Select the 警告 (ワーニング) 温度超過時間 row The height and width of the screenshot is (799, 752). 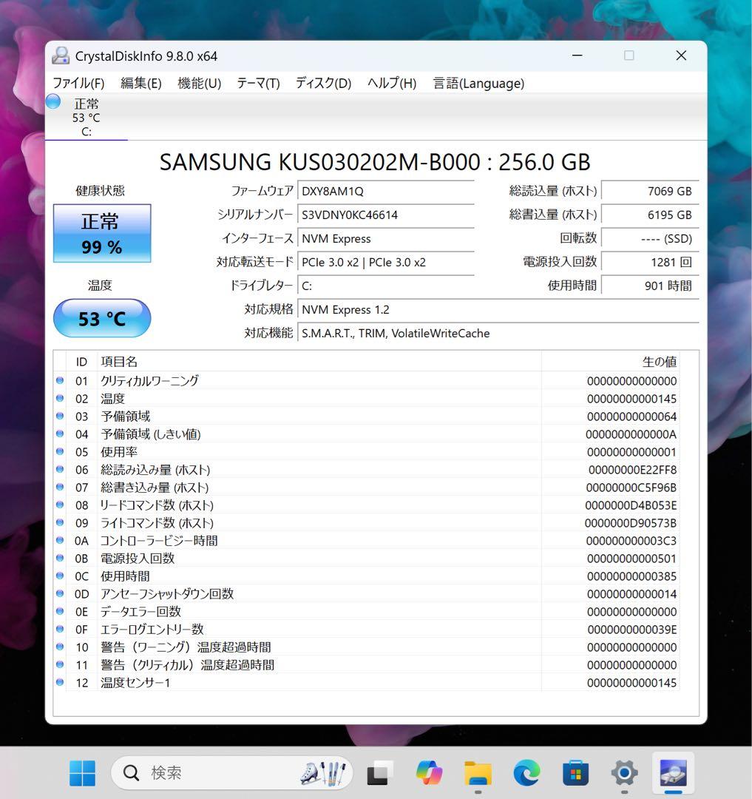coord(367,647)
